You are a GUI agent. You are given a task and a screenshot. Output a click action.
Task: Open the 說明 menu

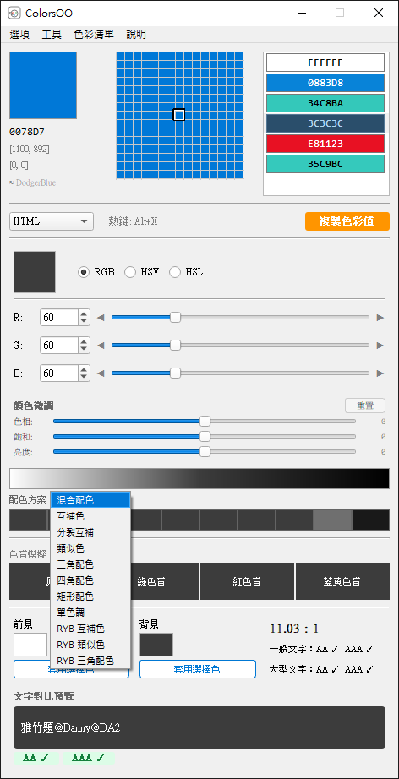(136, 35)
